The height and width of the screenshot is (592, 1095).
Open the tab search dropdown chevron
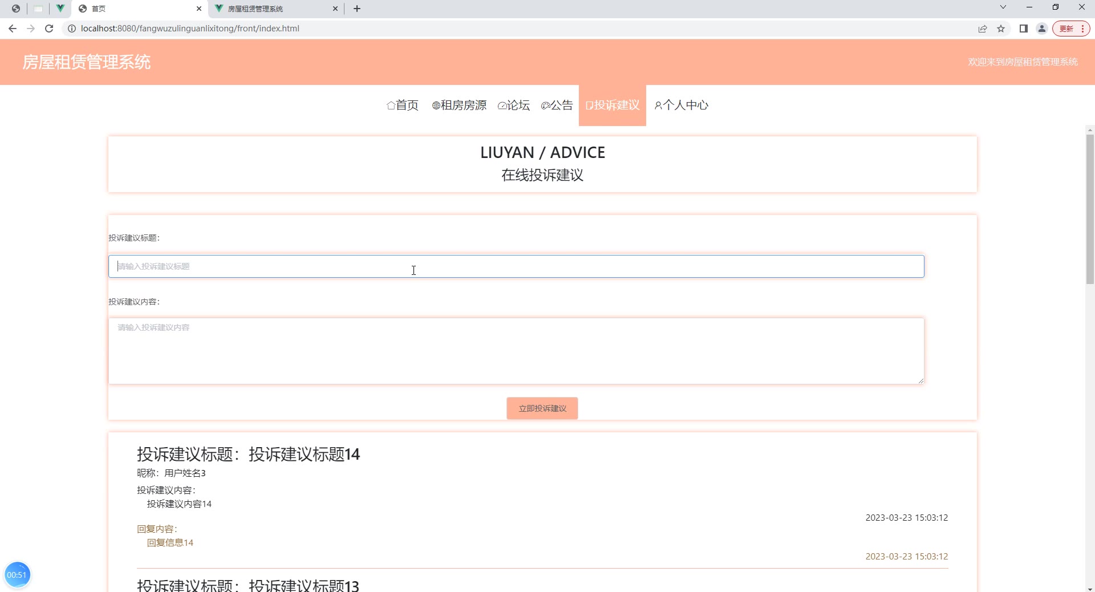[1003, 7]
